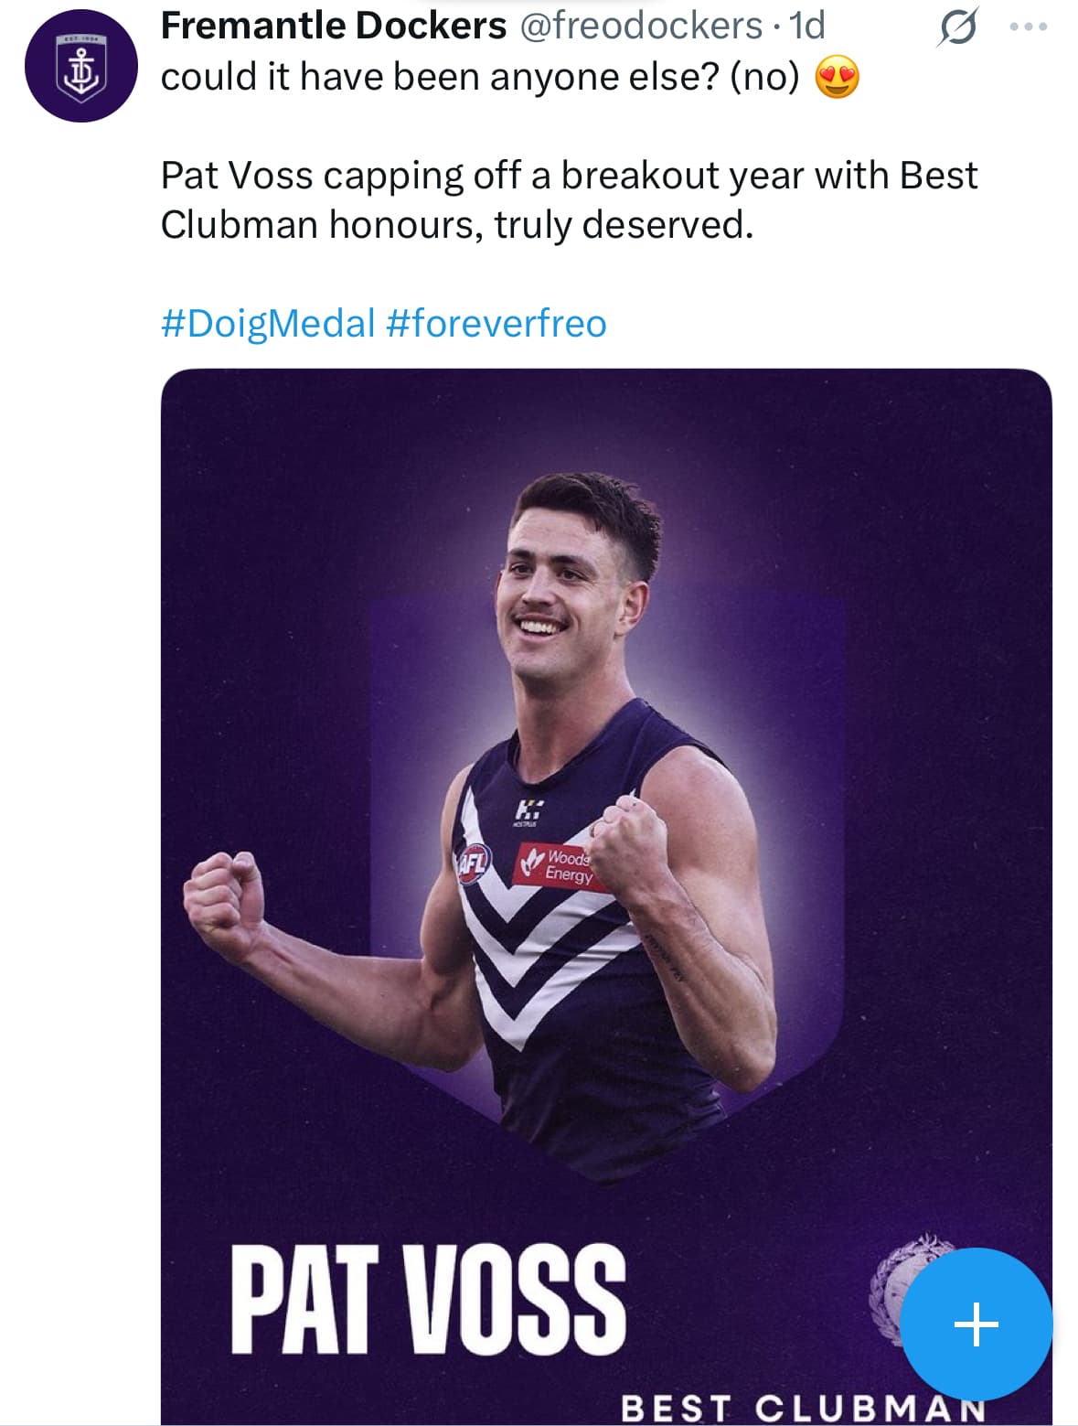This screenshot has width=1078, height=1426.
Task: Click the white chevron on the jersey
Action: 539,951
